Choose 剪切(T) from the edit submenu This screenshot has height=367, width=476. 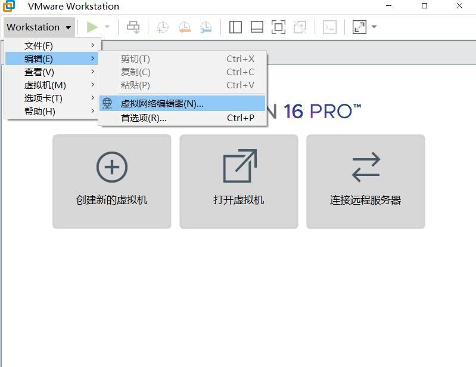tap(182, 58)
